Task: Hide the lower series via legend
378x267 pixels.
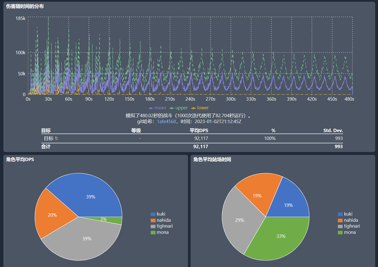Action: coord(200,108)
